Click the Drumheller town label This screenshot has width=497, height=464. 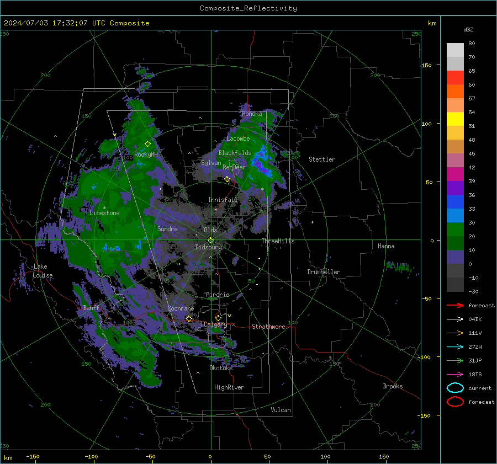(x=324, y=272)
